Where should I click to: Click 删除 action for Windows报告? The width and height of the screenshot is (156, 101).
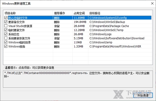(x=57, y=46)
